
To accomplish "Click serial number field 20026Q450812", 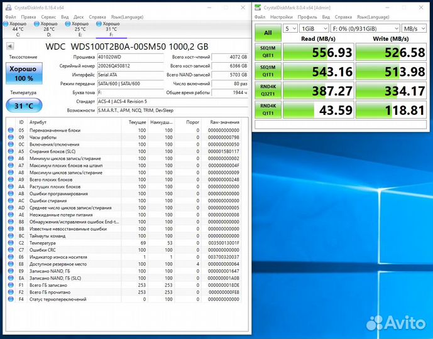I will point(130,66).
